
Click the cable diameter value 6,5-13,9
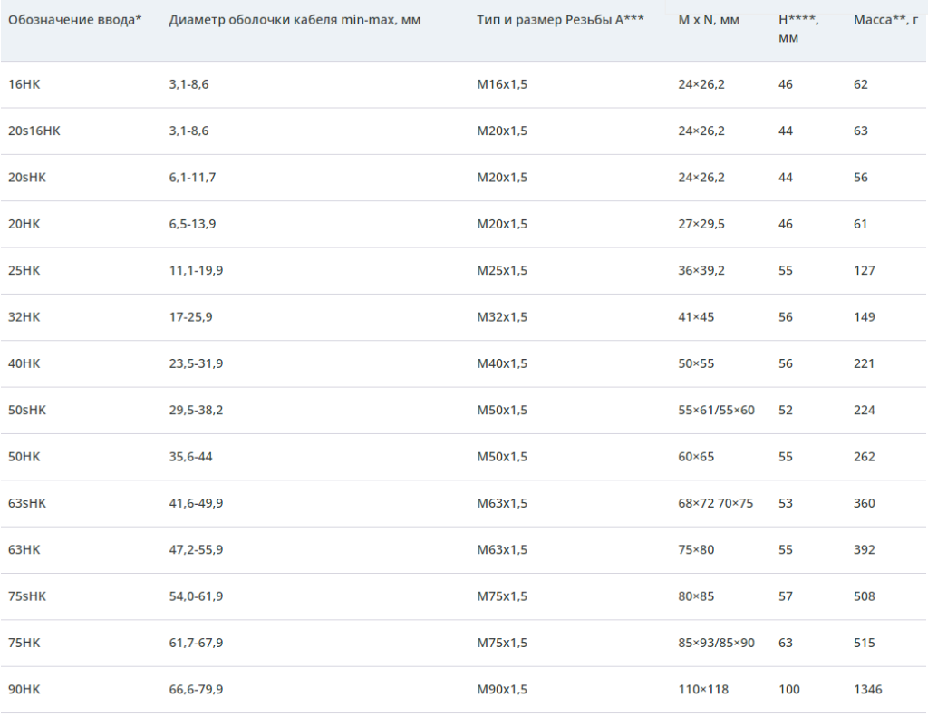point(192,224)
